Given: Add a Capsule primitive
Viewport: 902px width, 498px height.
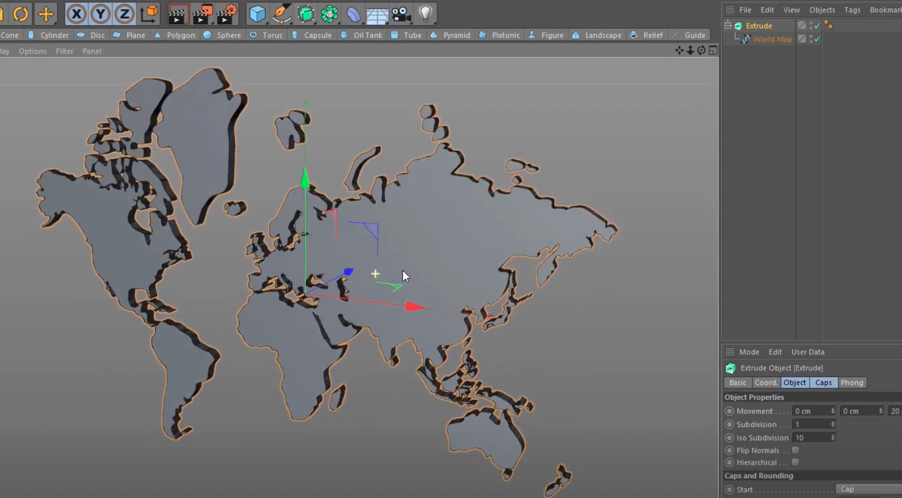Looking at the screenshot, I should (312, 35).
